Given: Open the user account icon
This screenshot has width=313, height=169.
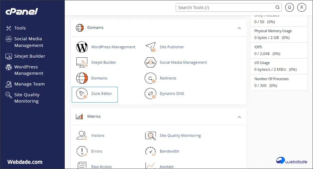Looking at the screenshot, I should [302, 7].
